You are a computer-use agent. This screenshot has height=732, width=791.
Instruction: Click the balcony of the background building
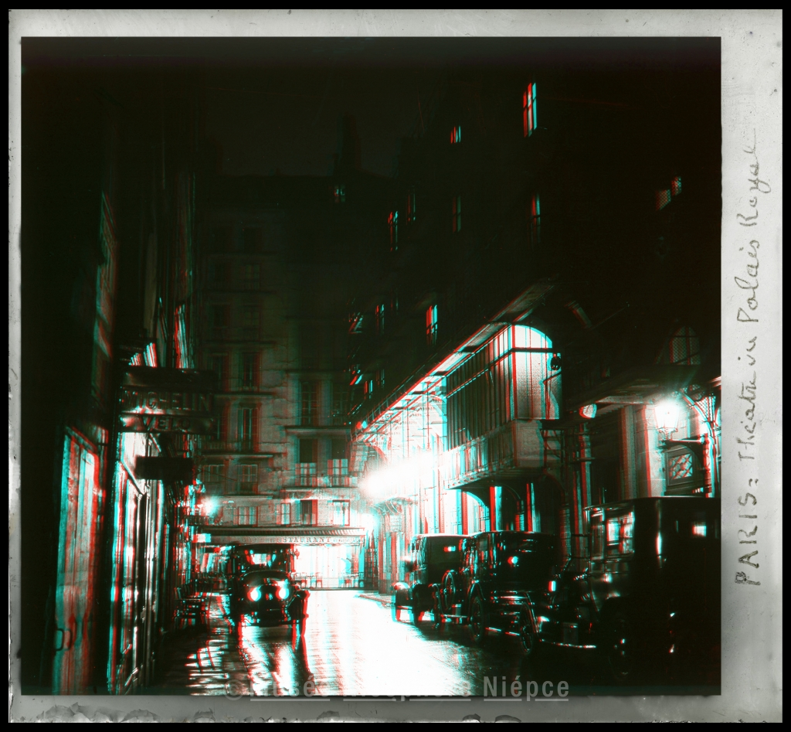point(317,473)
